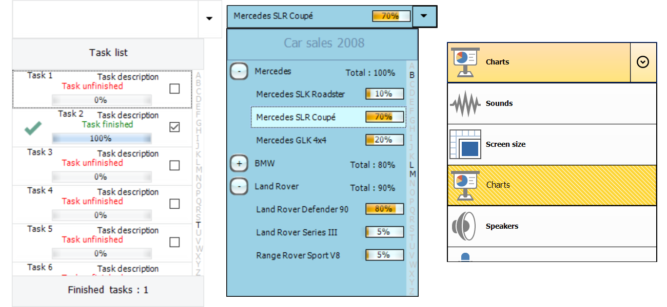Click the 70% bar in the combo header
Viewport: 667px width, 307px height.
click(x=391, y=16)
